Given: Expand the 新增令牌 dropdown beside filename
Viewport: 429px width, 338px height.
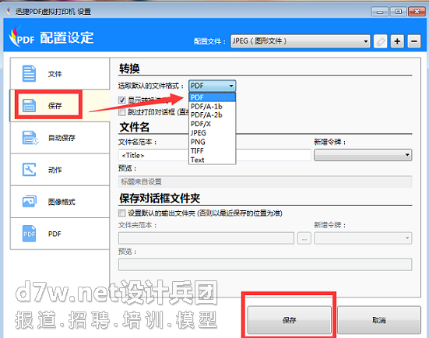Looking at the screenshot, I should [363, 155].
